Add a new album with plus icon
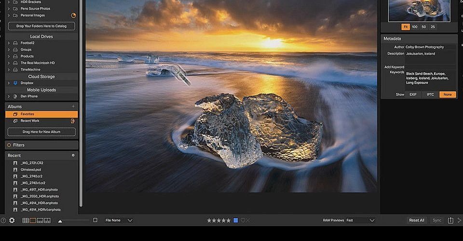 (73, 106)
